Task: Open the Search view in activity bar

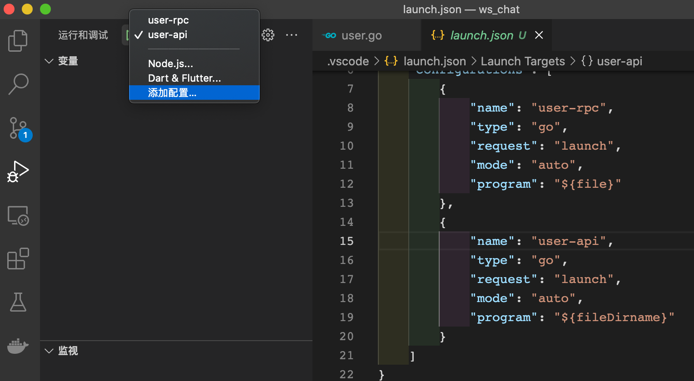Action: (18, 84)
